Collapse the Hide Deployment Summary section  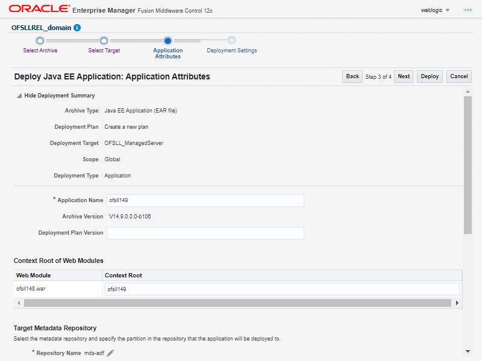[19, 96]
